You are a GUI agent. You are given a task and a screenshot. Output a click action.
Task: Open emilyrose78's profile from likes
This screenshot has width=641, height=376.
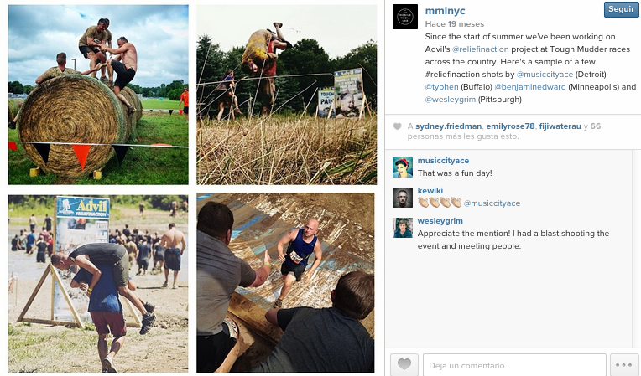pos(510,126)
